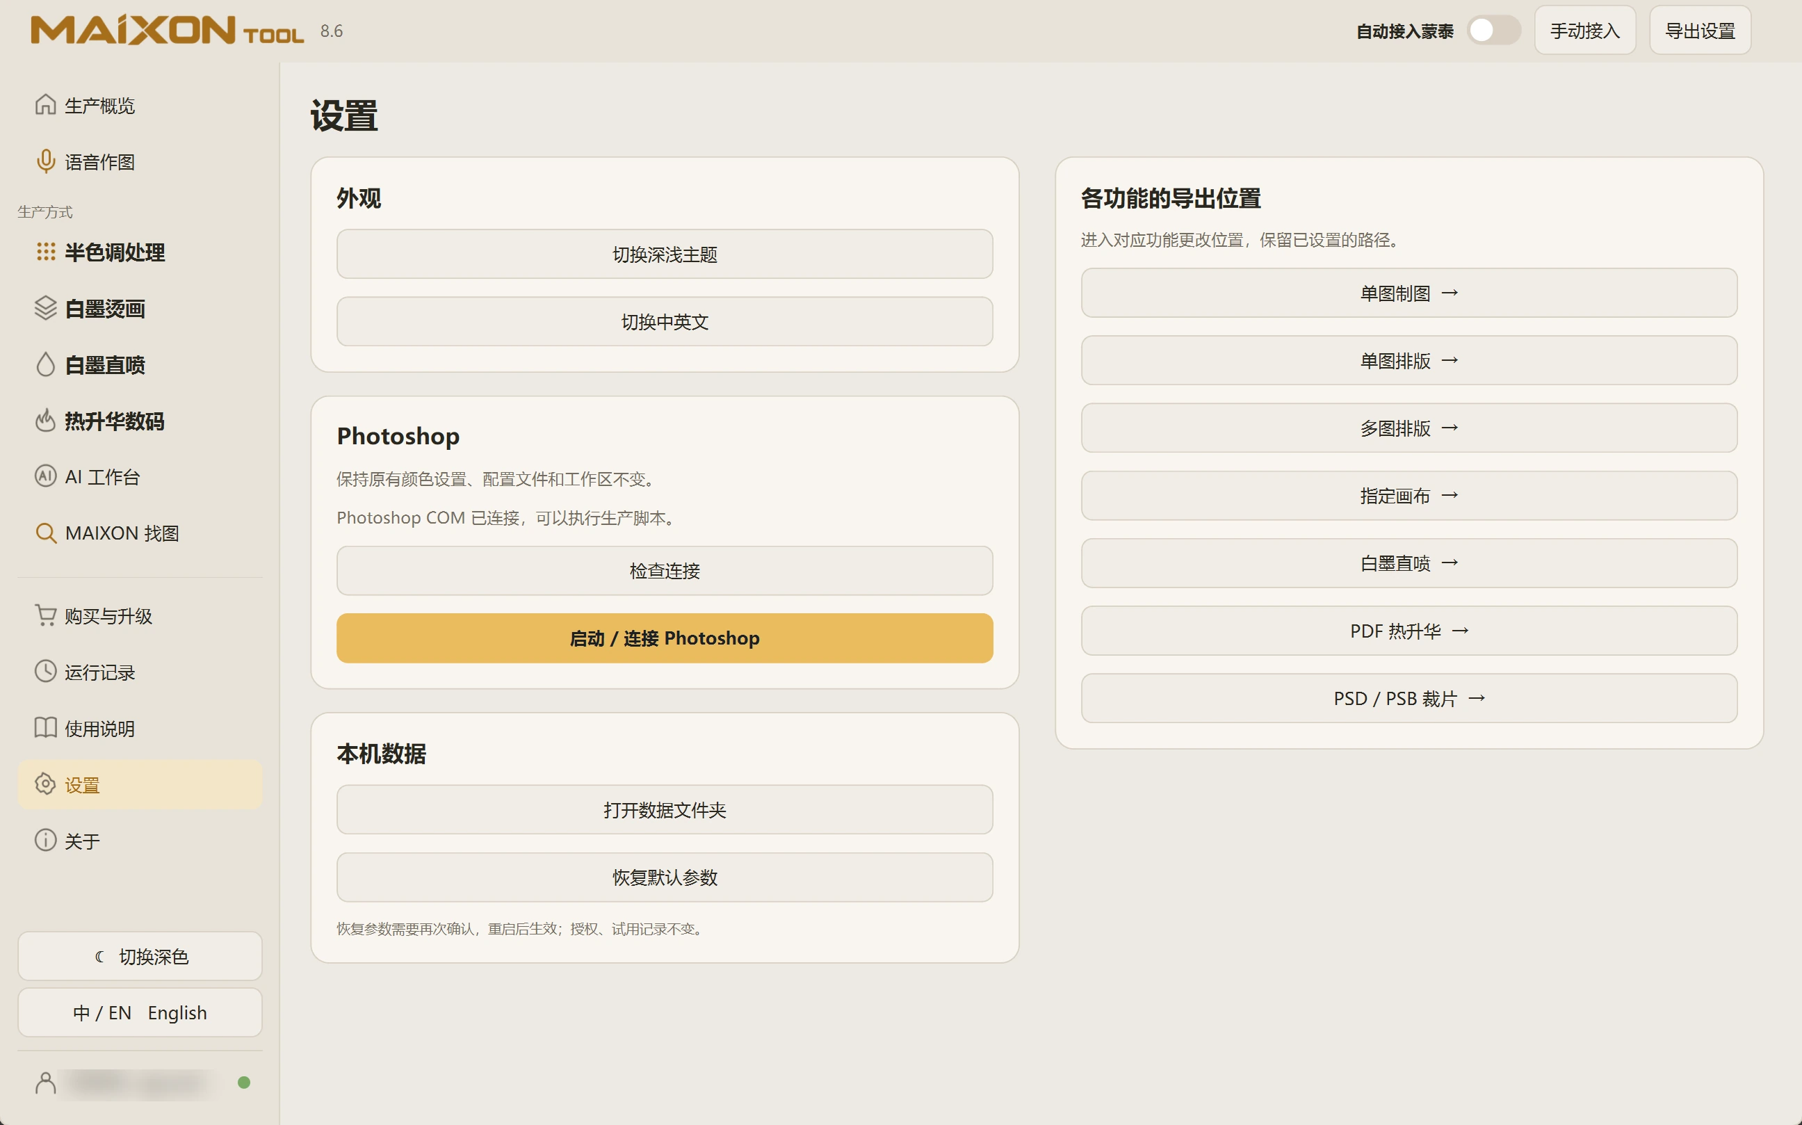Click the 导出设置 button
The width and height of the screenshot is (1802, 1125).
point(1700,31)
